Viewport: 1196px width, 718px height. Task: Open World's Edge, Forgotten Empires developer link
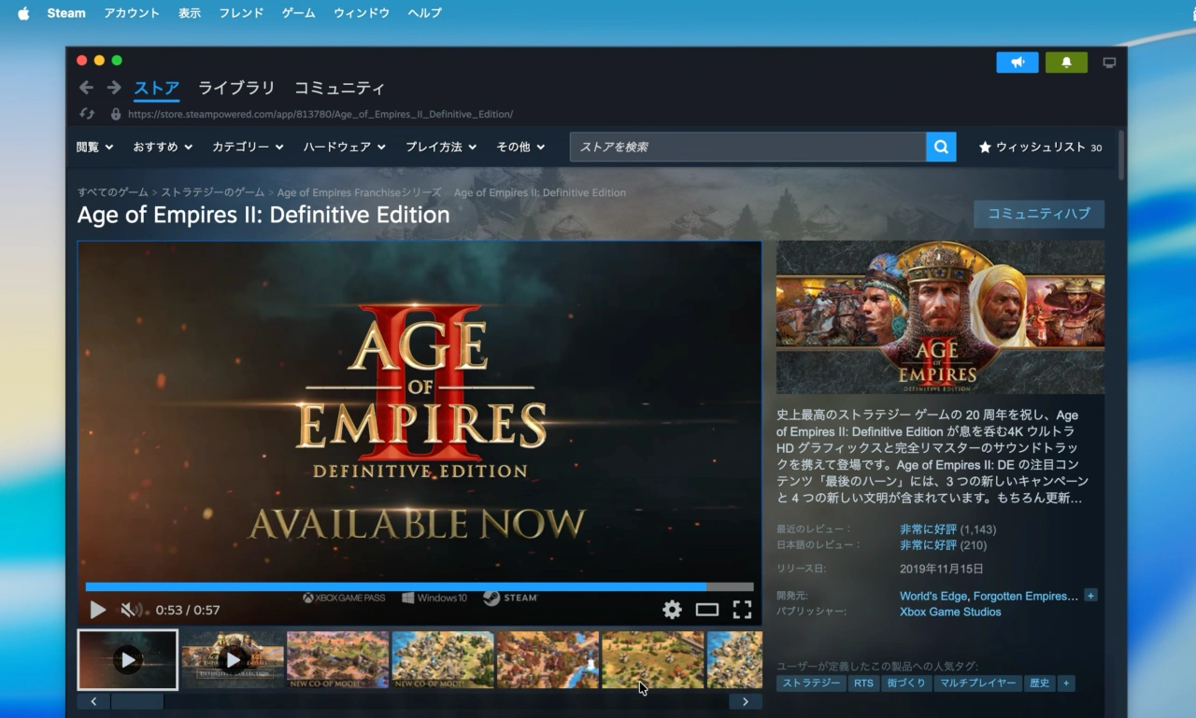pyautogui.click(x=989, y=596)
